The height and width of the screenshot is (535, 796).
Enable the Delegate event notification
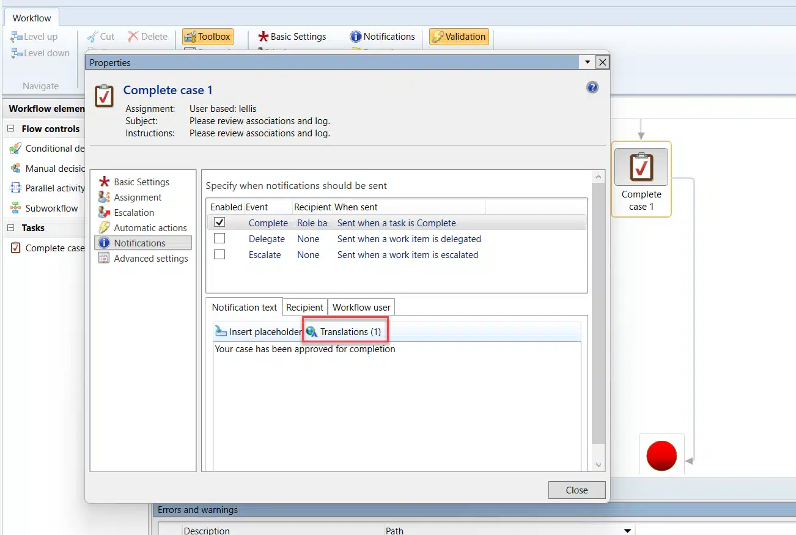coord(218,238)
